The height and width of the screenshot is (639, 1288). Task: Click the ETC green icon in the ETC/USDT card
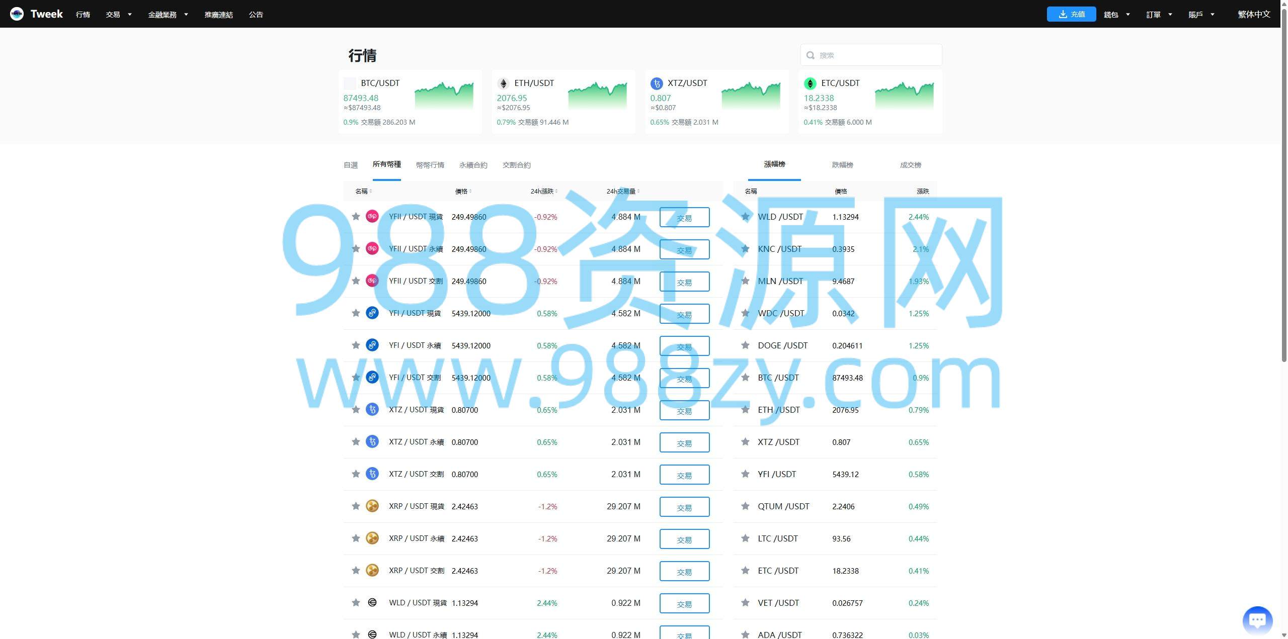[x=810, y=83]
